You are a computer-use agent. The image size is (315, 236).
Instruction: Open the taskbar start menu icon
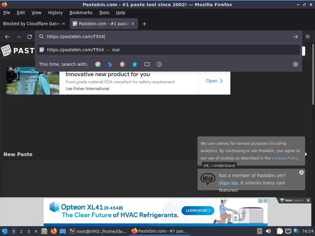point(5,231)
